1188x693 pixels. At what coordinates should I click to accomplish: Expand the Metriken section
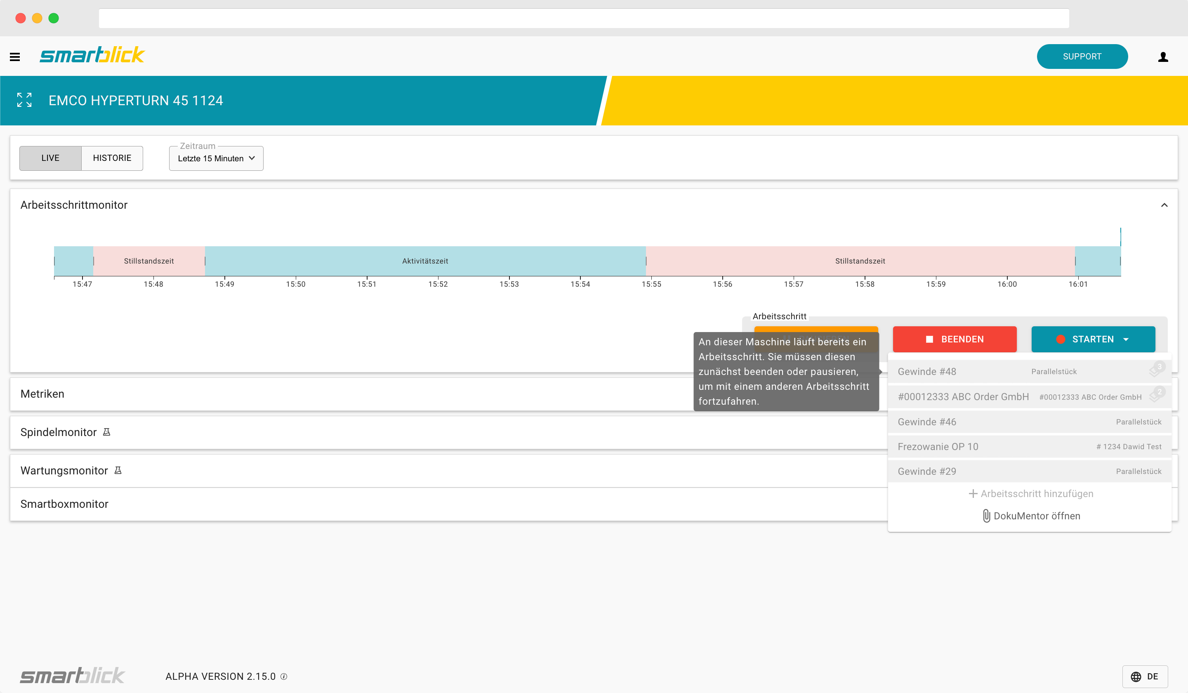[42, 394]
